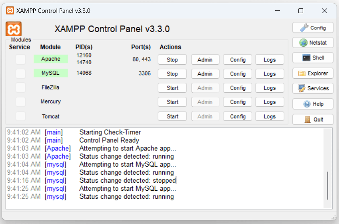Open Apache Admin page
This screenshot has width=339, height=224.
[205, 60]
